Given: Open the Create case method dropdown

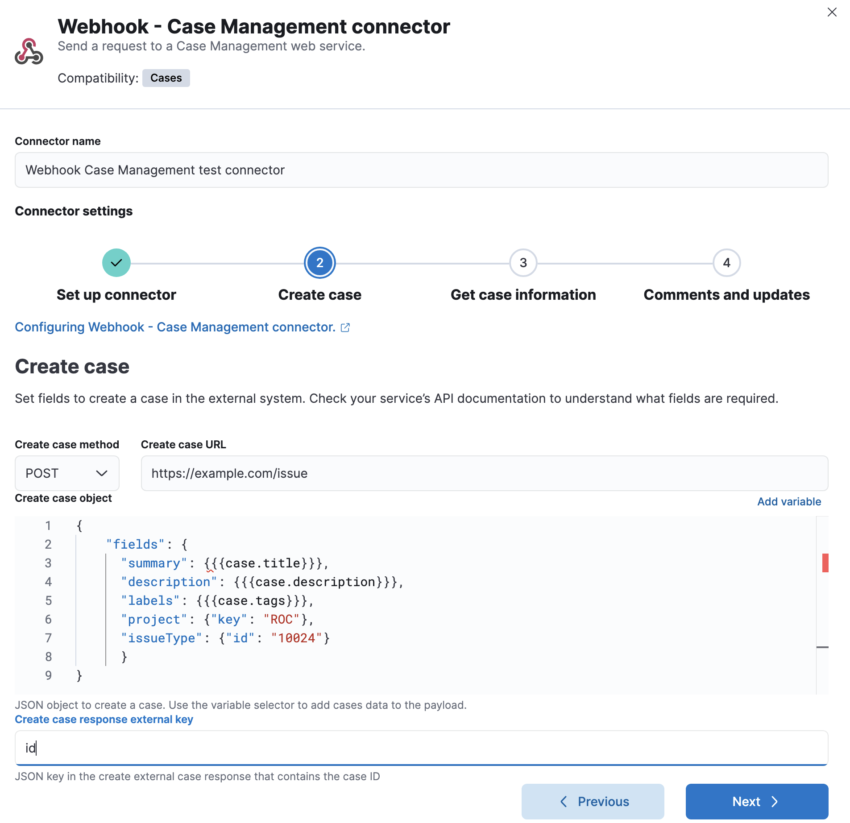Looking at the screenshot, I should point(66,473).
